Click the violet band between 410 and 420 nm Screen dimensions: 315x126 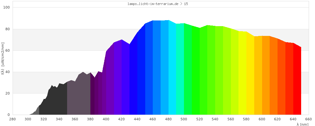click(x=118, y=79)
